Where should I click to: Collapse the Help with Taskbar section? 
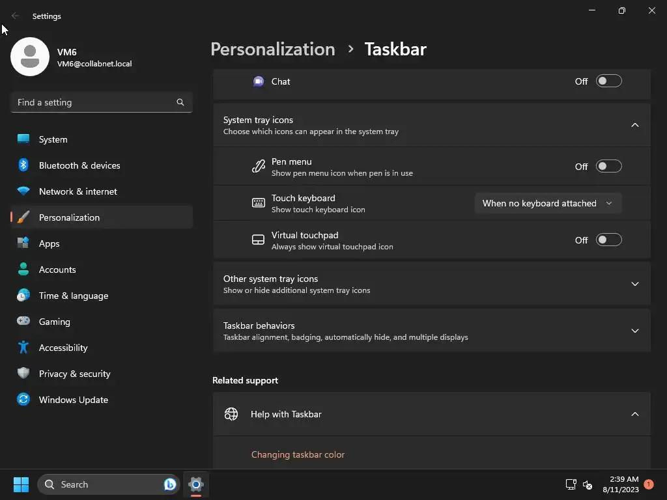click(x=635, y=414)
